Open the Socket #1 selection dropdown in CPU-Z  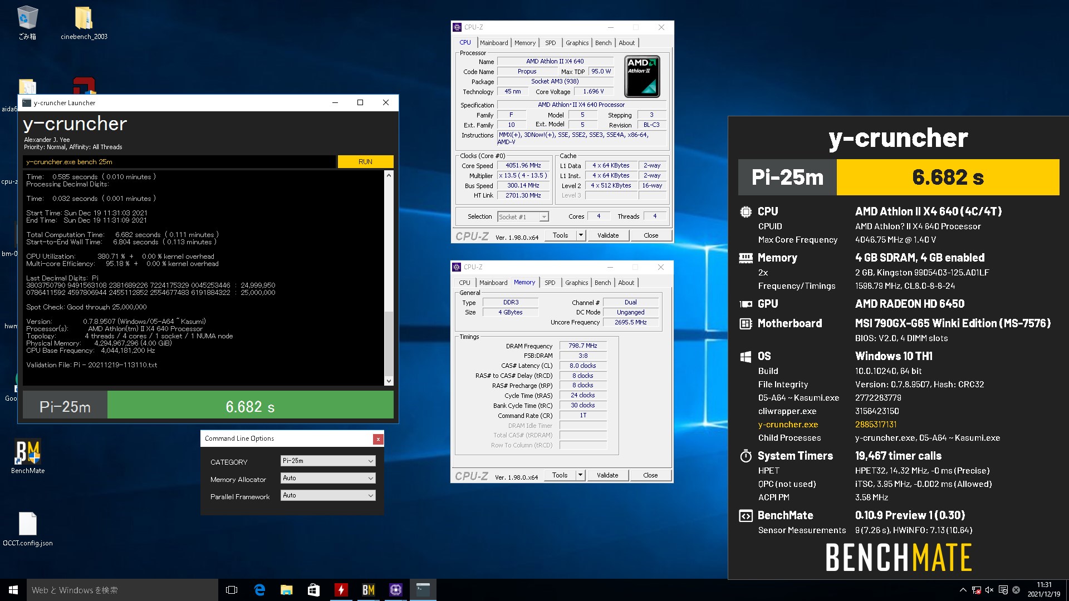pyautogui.click(x=523, y=216)
